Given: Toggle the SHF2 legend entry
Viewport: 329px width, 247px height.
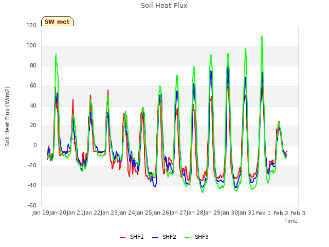Looking at the screenshot, I should pyautogui.click(x=164, y=237).
